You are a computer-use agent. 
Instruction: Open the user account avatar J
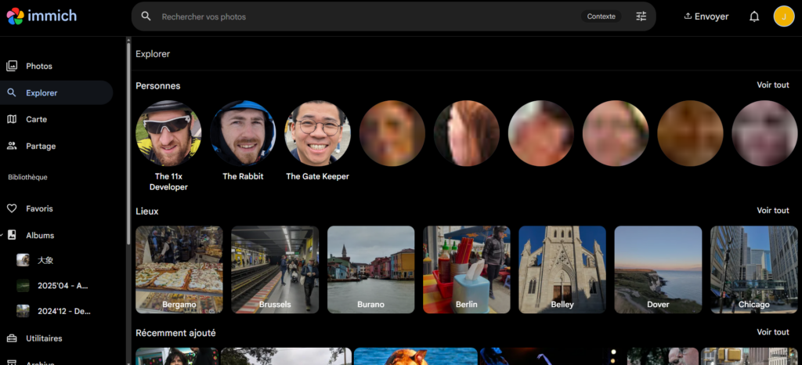pyautogui.click(x=783, y=16)
